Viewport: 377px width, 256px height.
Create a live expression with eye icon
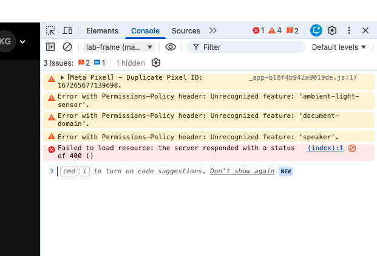171,47
